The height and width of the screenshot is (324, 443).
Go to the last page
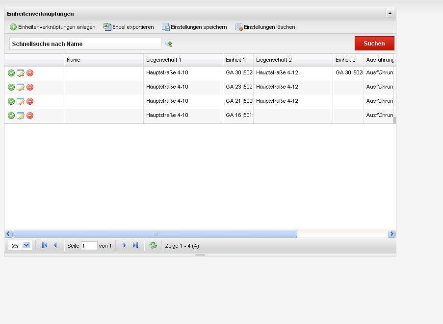[135, 246]
